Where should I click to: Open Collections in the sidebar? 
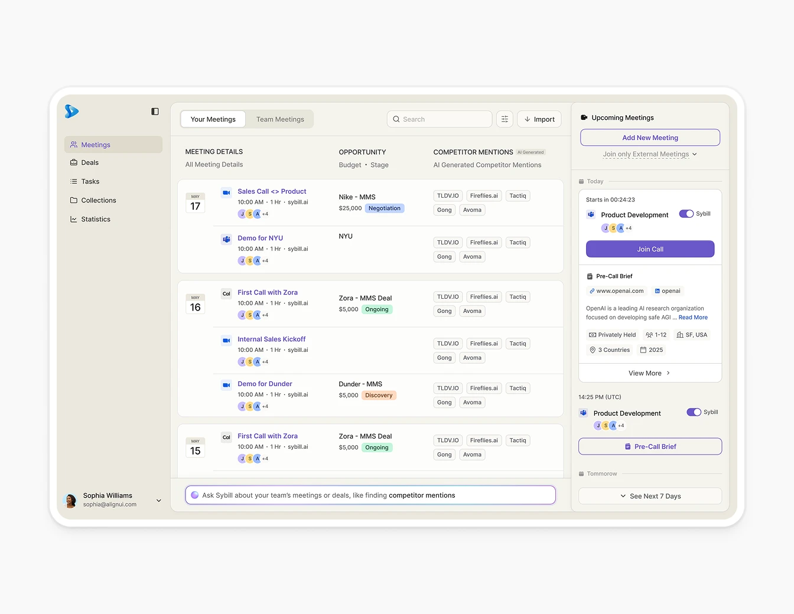(x=98, y=200)
